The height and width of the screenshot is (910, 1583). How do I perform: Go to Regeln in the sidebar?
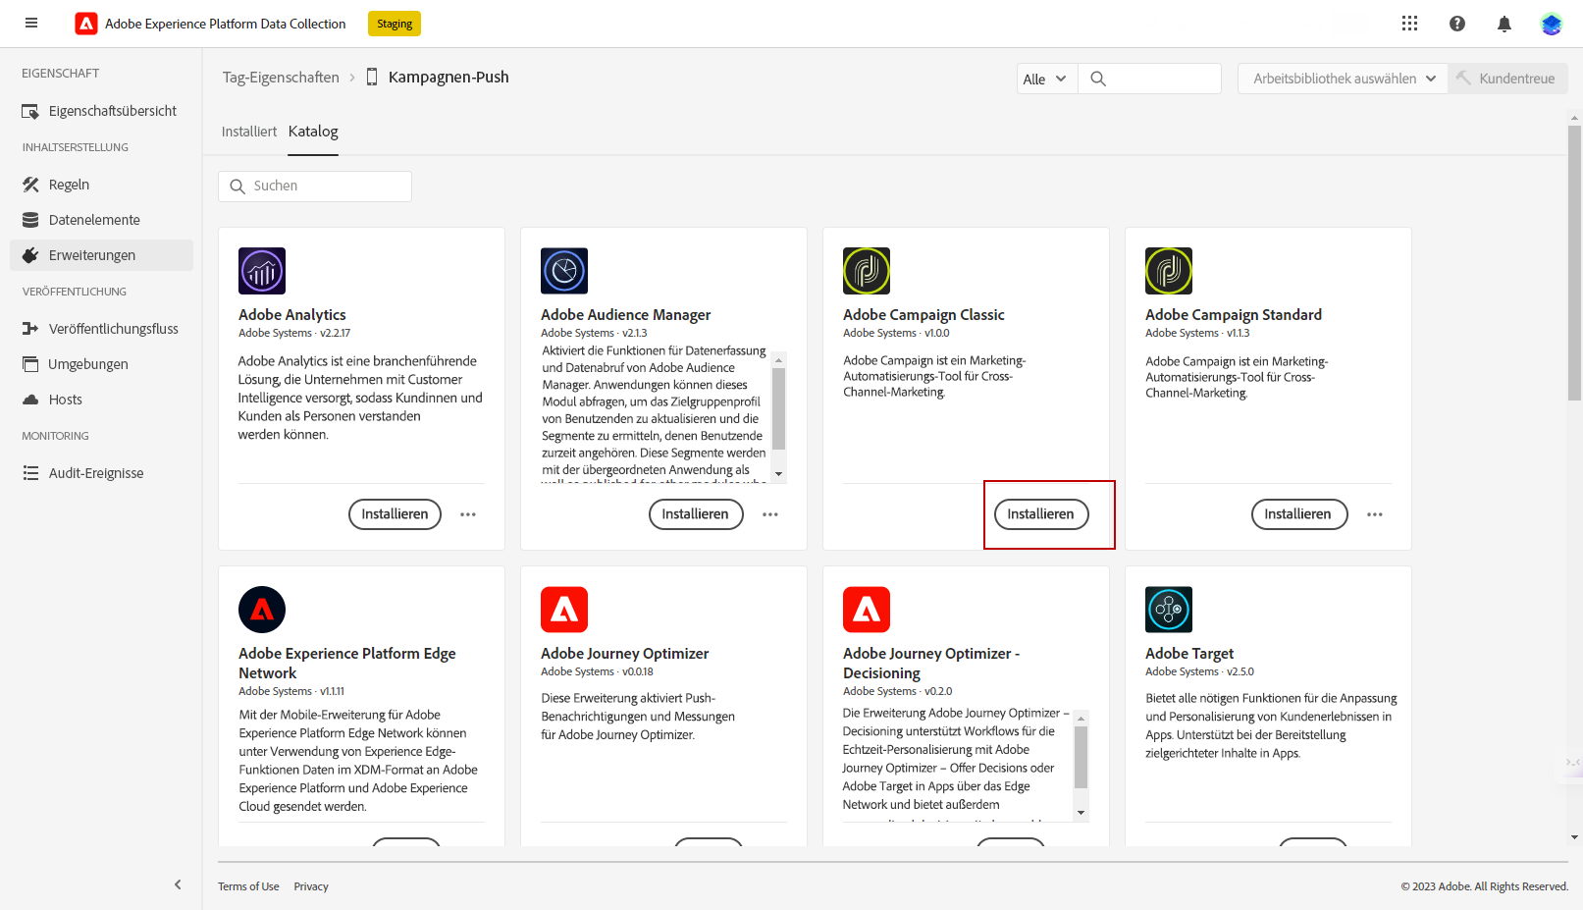(x=101, y=185)
